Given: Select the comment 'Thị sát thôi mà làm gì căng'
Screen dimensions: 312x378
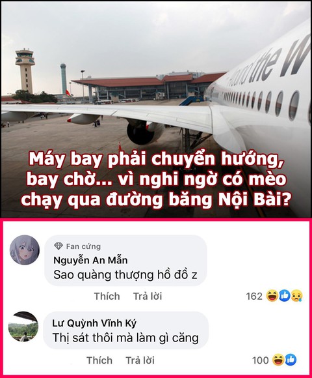Looking at the screenshot, I should [x=125, y=338].
